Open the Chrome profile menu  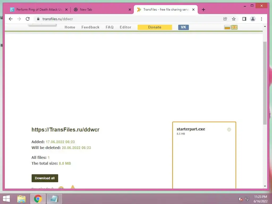(x=253, y=19)
